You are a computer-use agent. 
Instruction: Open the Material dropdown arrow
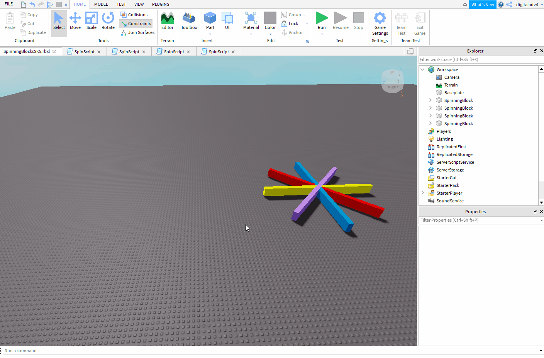251,34
